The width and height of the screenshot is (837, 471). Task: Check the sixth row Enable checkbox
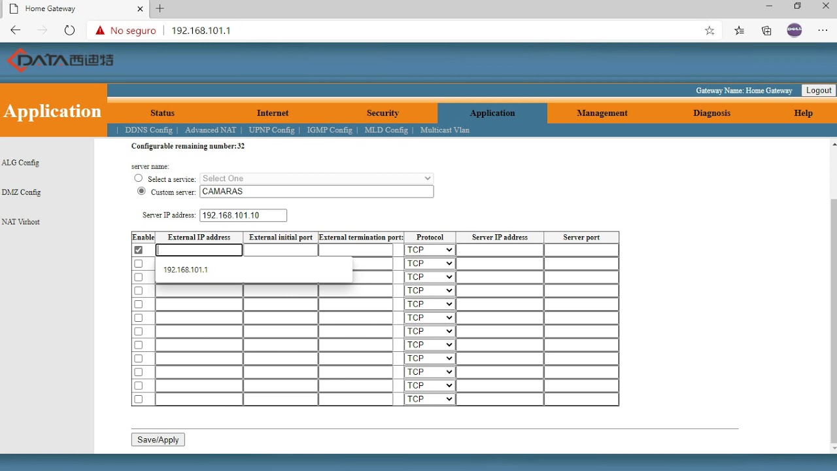(x=138, y=318)
